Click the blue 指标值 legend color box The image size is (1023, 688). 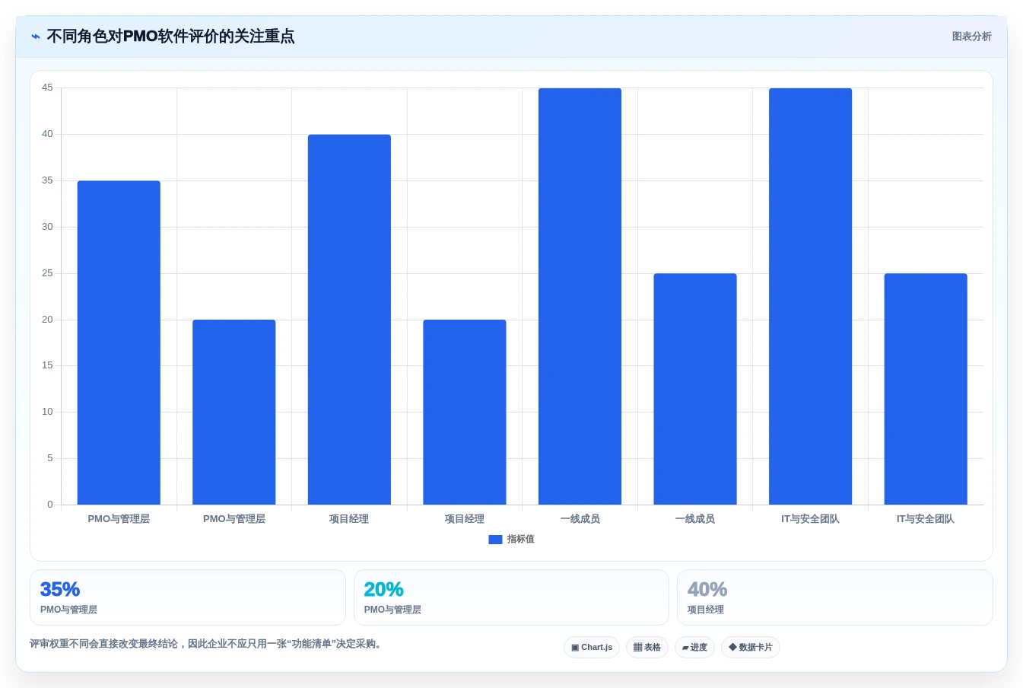point(495,540)
